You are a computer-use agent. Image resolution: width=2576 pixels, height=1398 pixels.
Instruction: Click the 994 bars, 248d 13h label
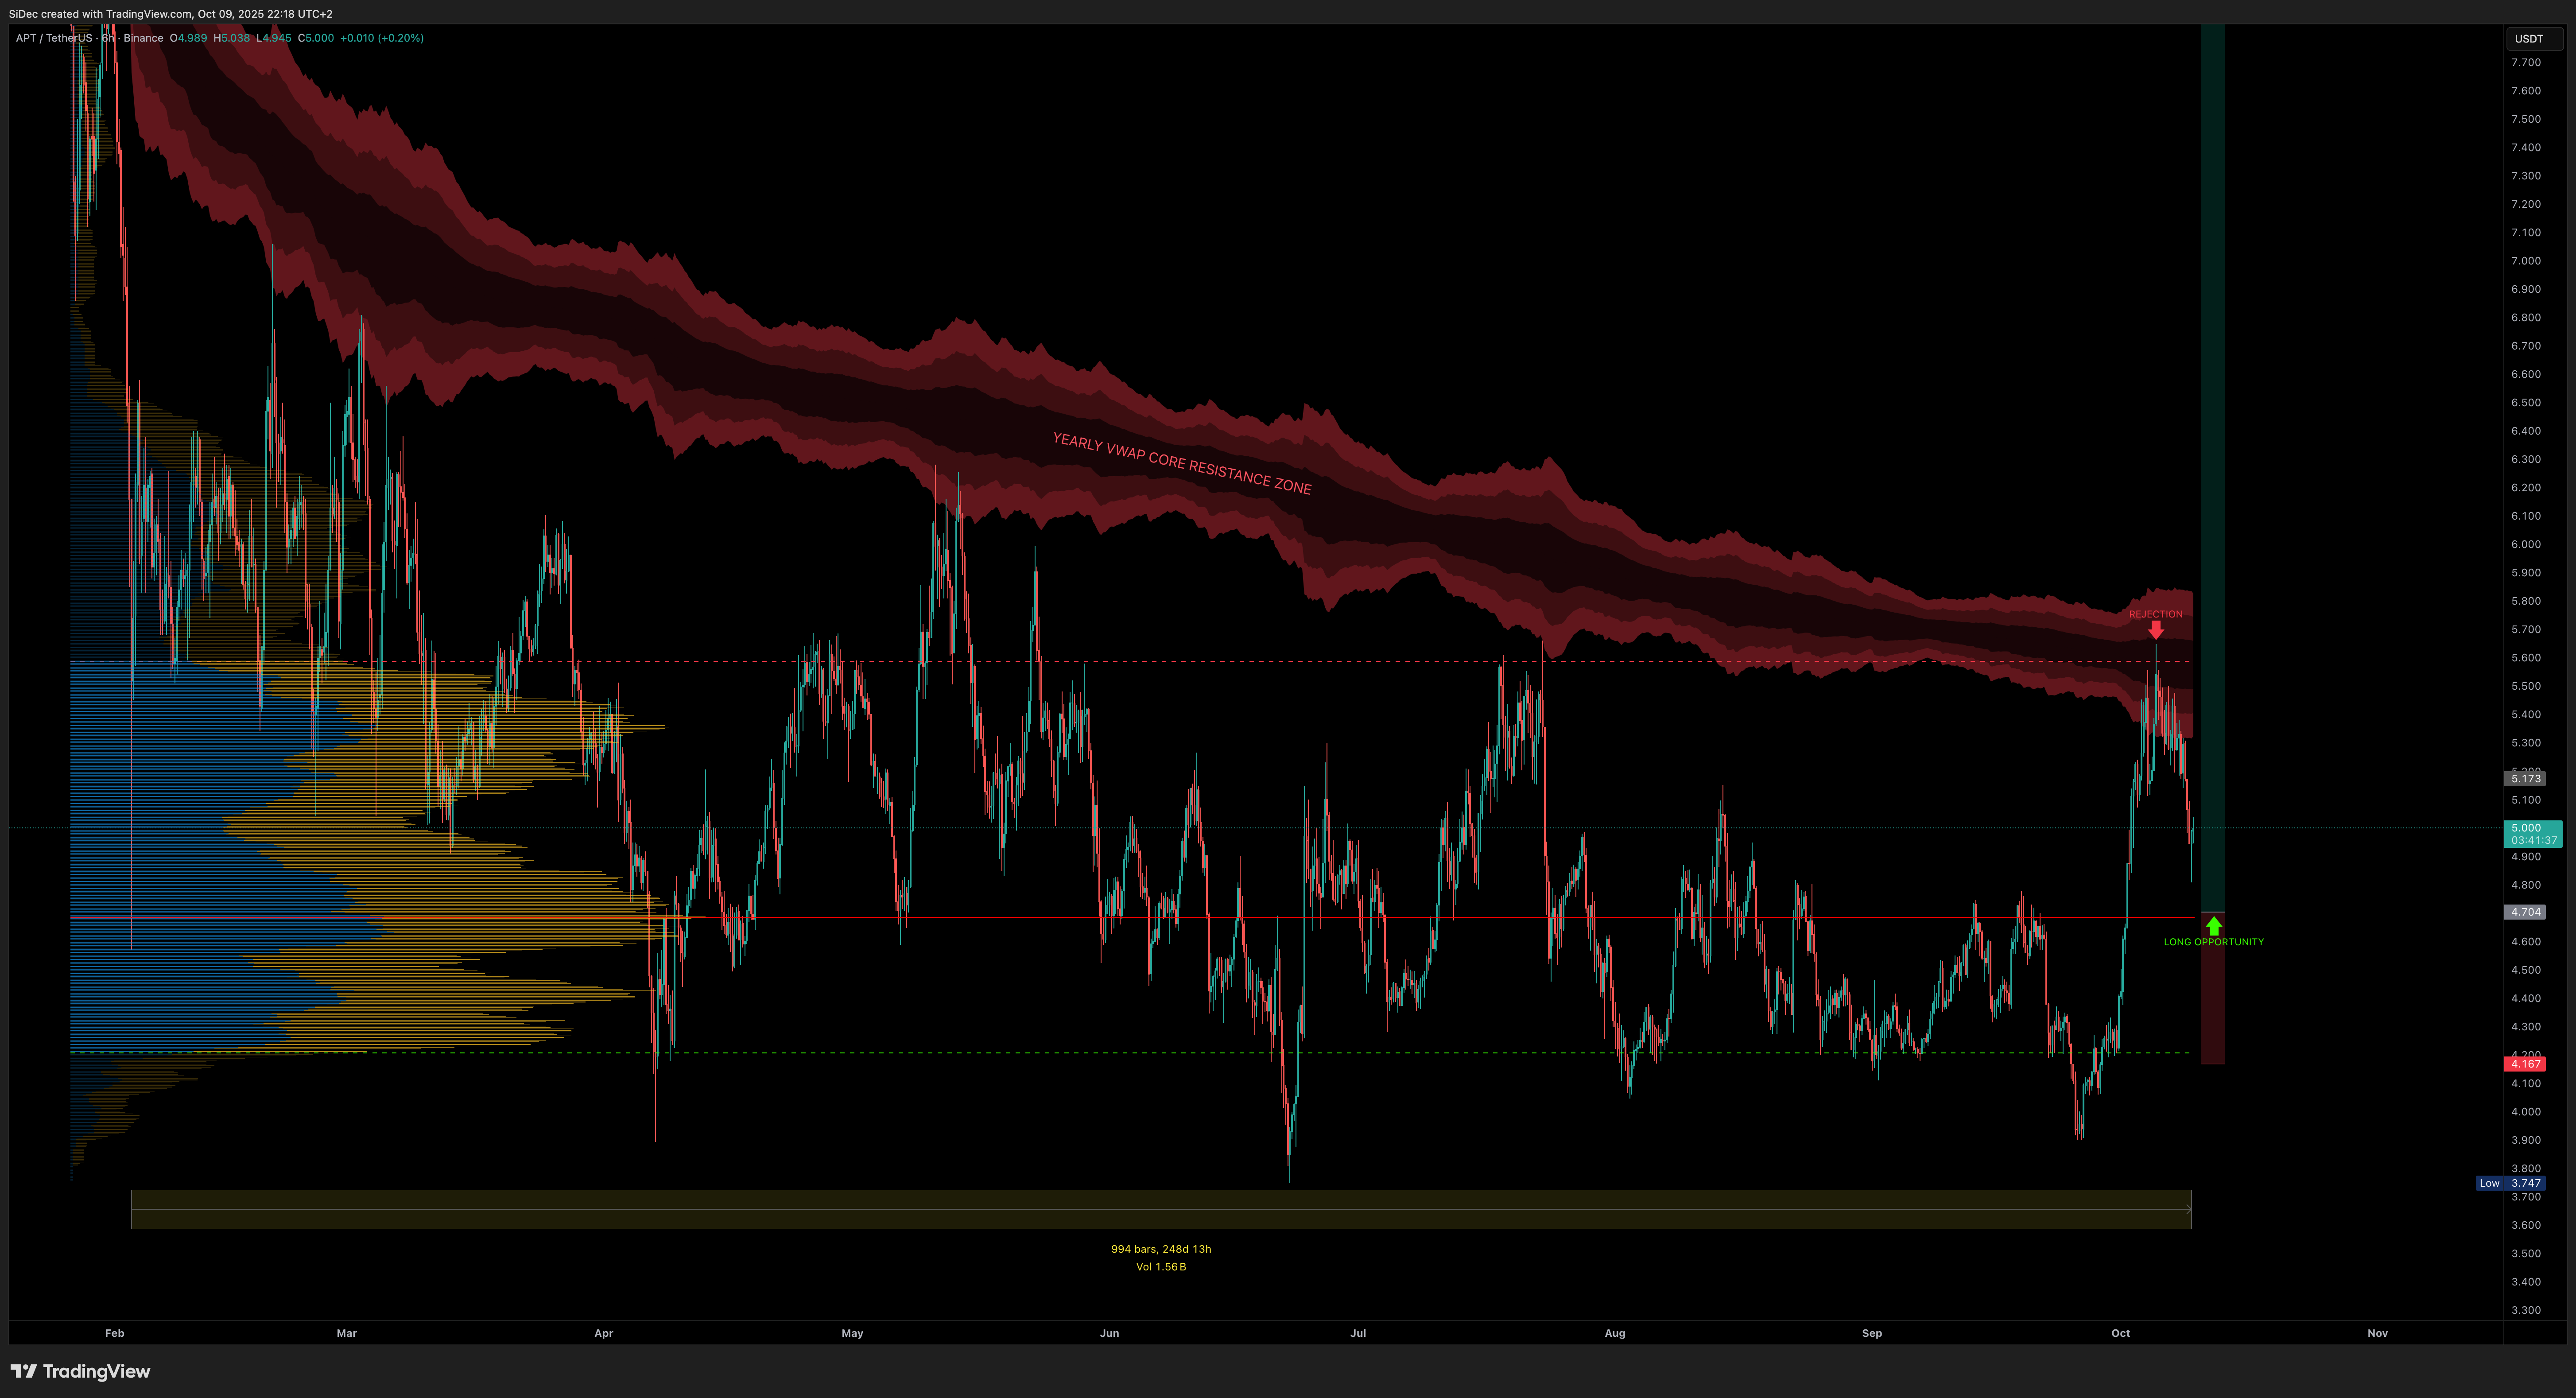point(1160,1249)
